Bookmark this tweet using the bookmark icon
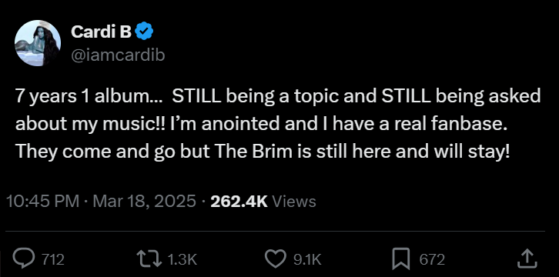The height and width of the screenshot is (277, 559). (x=402, y=259)
